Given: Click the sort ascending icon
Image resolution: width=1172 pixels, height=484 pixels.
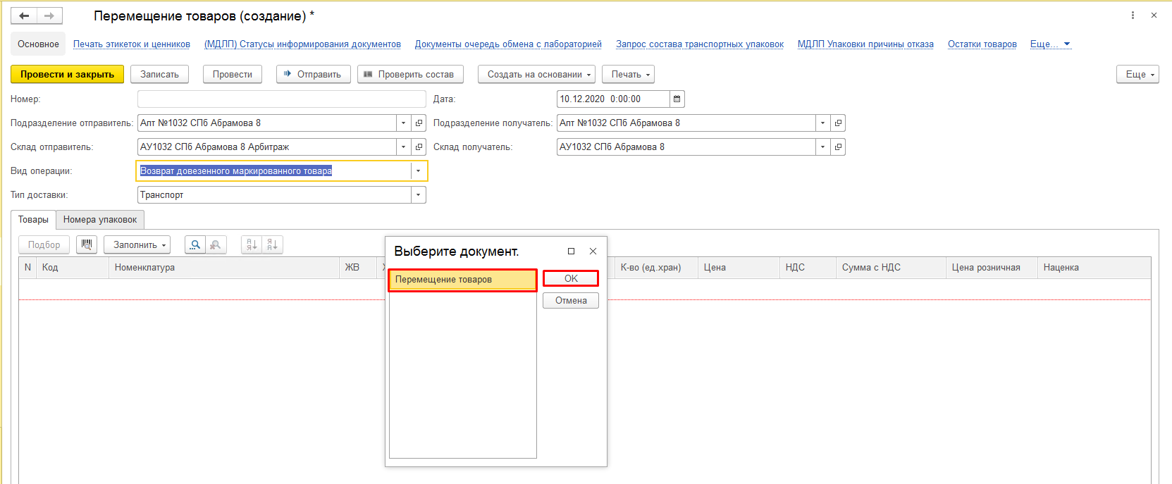Looking at the screenshot, I should tap(252, 244).
